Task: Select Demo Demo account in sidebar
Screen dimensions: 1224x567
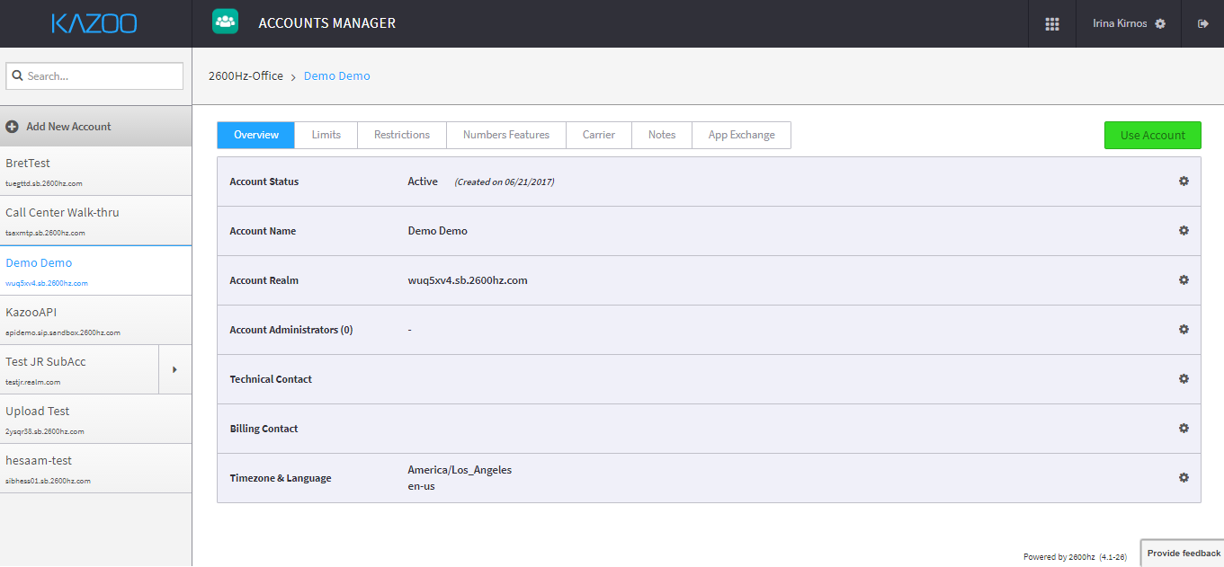Action: [95, 271]
